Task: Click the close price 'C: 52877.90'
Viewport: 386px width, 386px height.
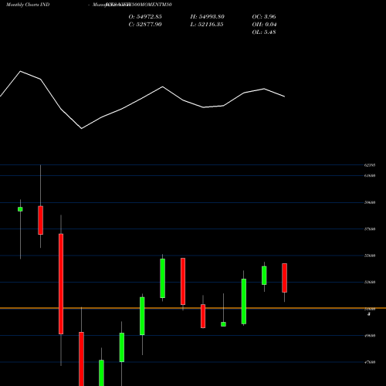Action: [145, 24]
